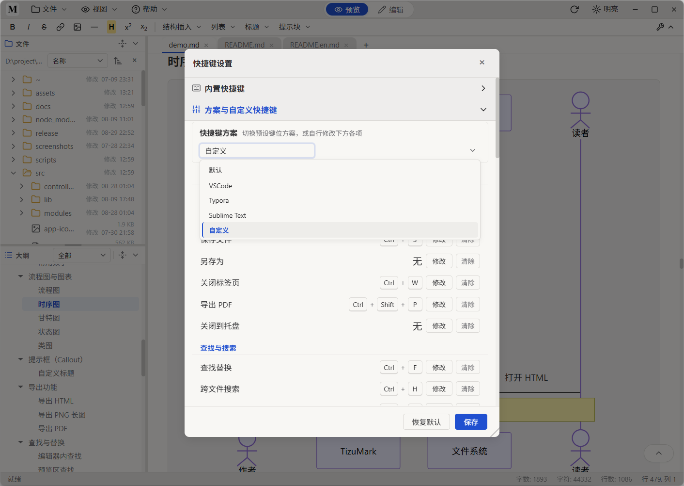The height and width of the screenshot is (486, 684).
Task: Collapse the file panel with chevron
Action: pyautogui.click(x=136, y=44)
